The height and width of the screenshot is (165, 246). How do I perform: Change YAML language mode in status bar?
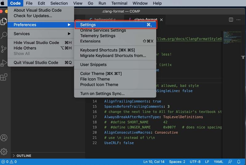point(218,162)
